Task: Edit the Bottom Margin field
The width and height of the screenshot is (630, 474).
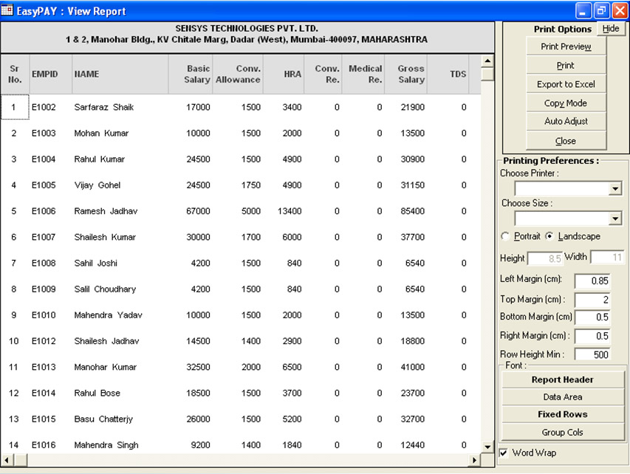Action: click(x=592, y=317)
